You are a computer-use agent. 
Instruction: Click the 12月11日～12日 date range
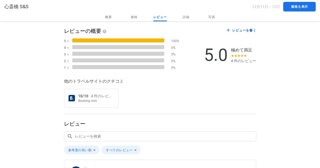point(266,7)
